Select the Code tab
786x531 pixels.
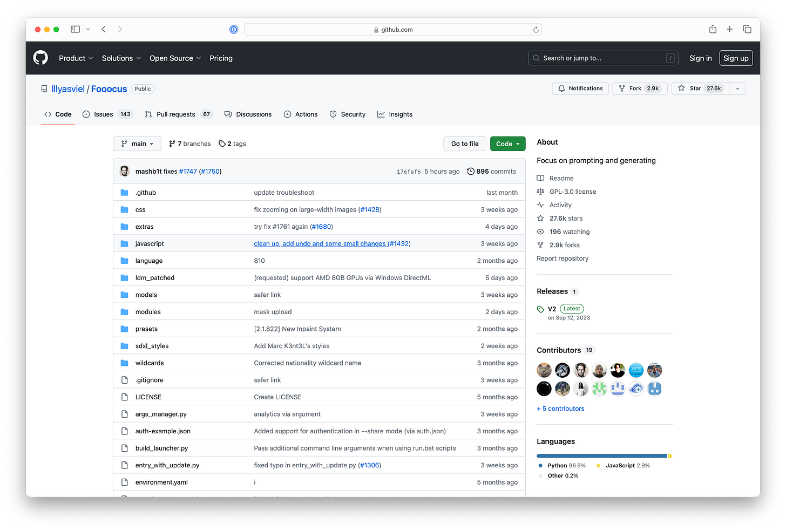click(58, 114)
